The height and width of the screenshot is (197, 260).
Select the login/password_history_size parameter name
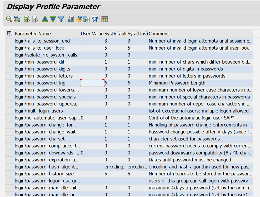click(44, 174)
